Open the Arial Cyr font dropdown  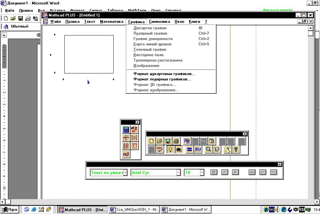[178, 173]
